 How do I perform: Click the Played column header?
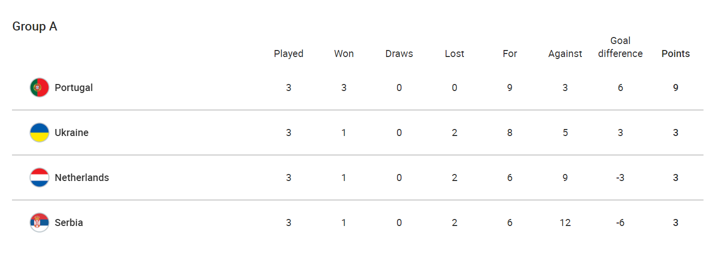coord(288,53)
